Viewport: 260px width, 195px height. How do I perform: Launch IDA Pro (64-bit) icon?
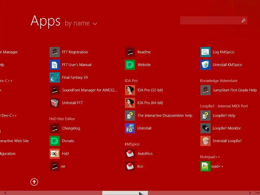pos(130,103)
